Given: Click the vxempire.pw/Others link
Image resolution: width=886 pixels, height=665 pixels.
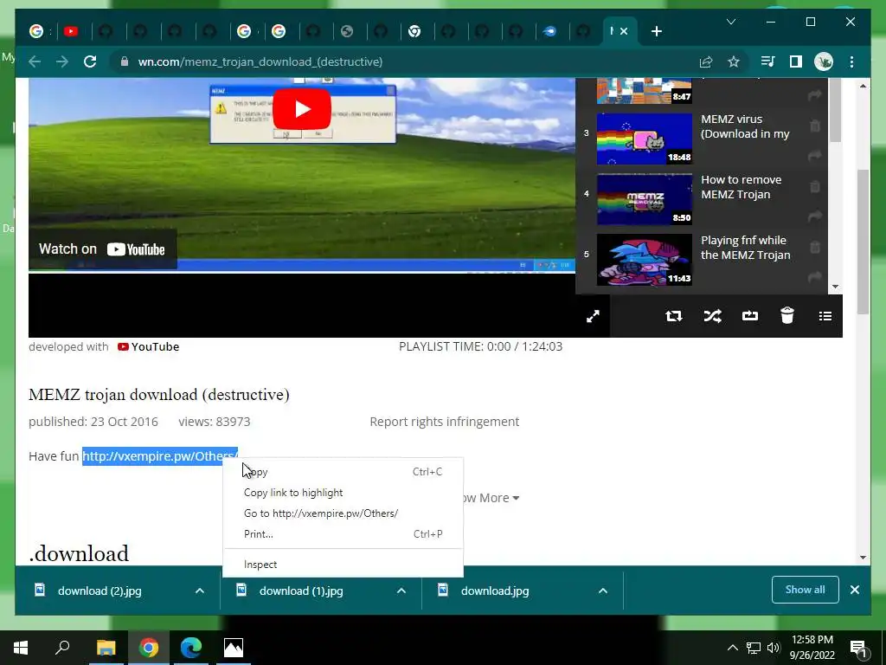Looking at the screenshot, I should 160,455.
